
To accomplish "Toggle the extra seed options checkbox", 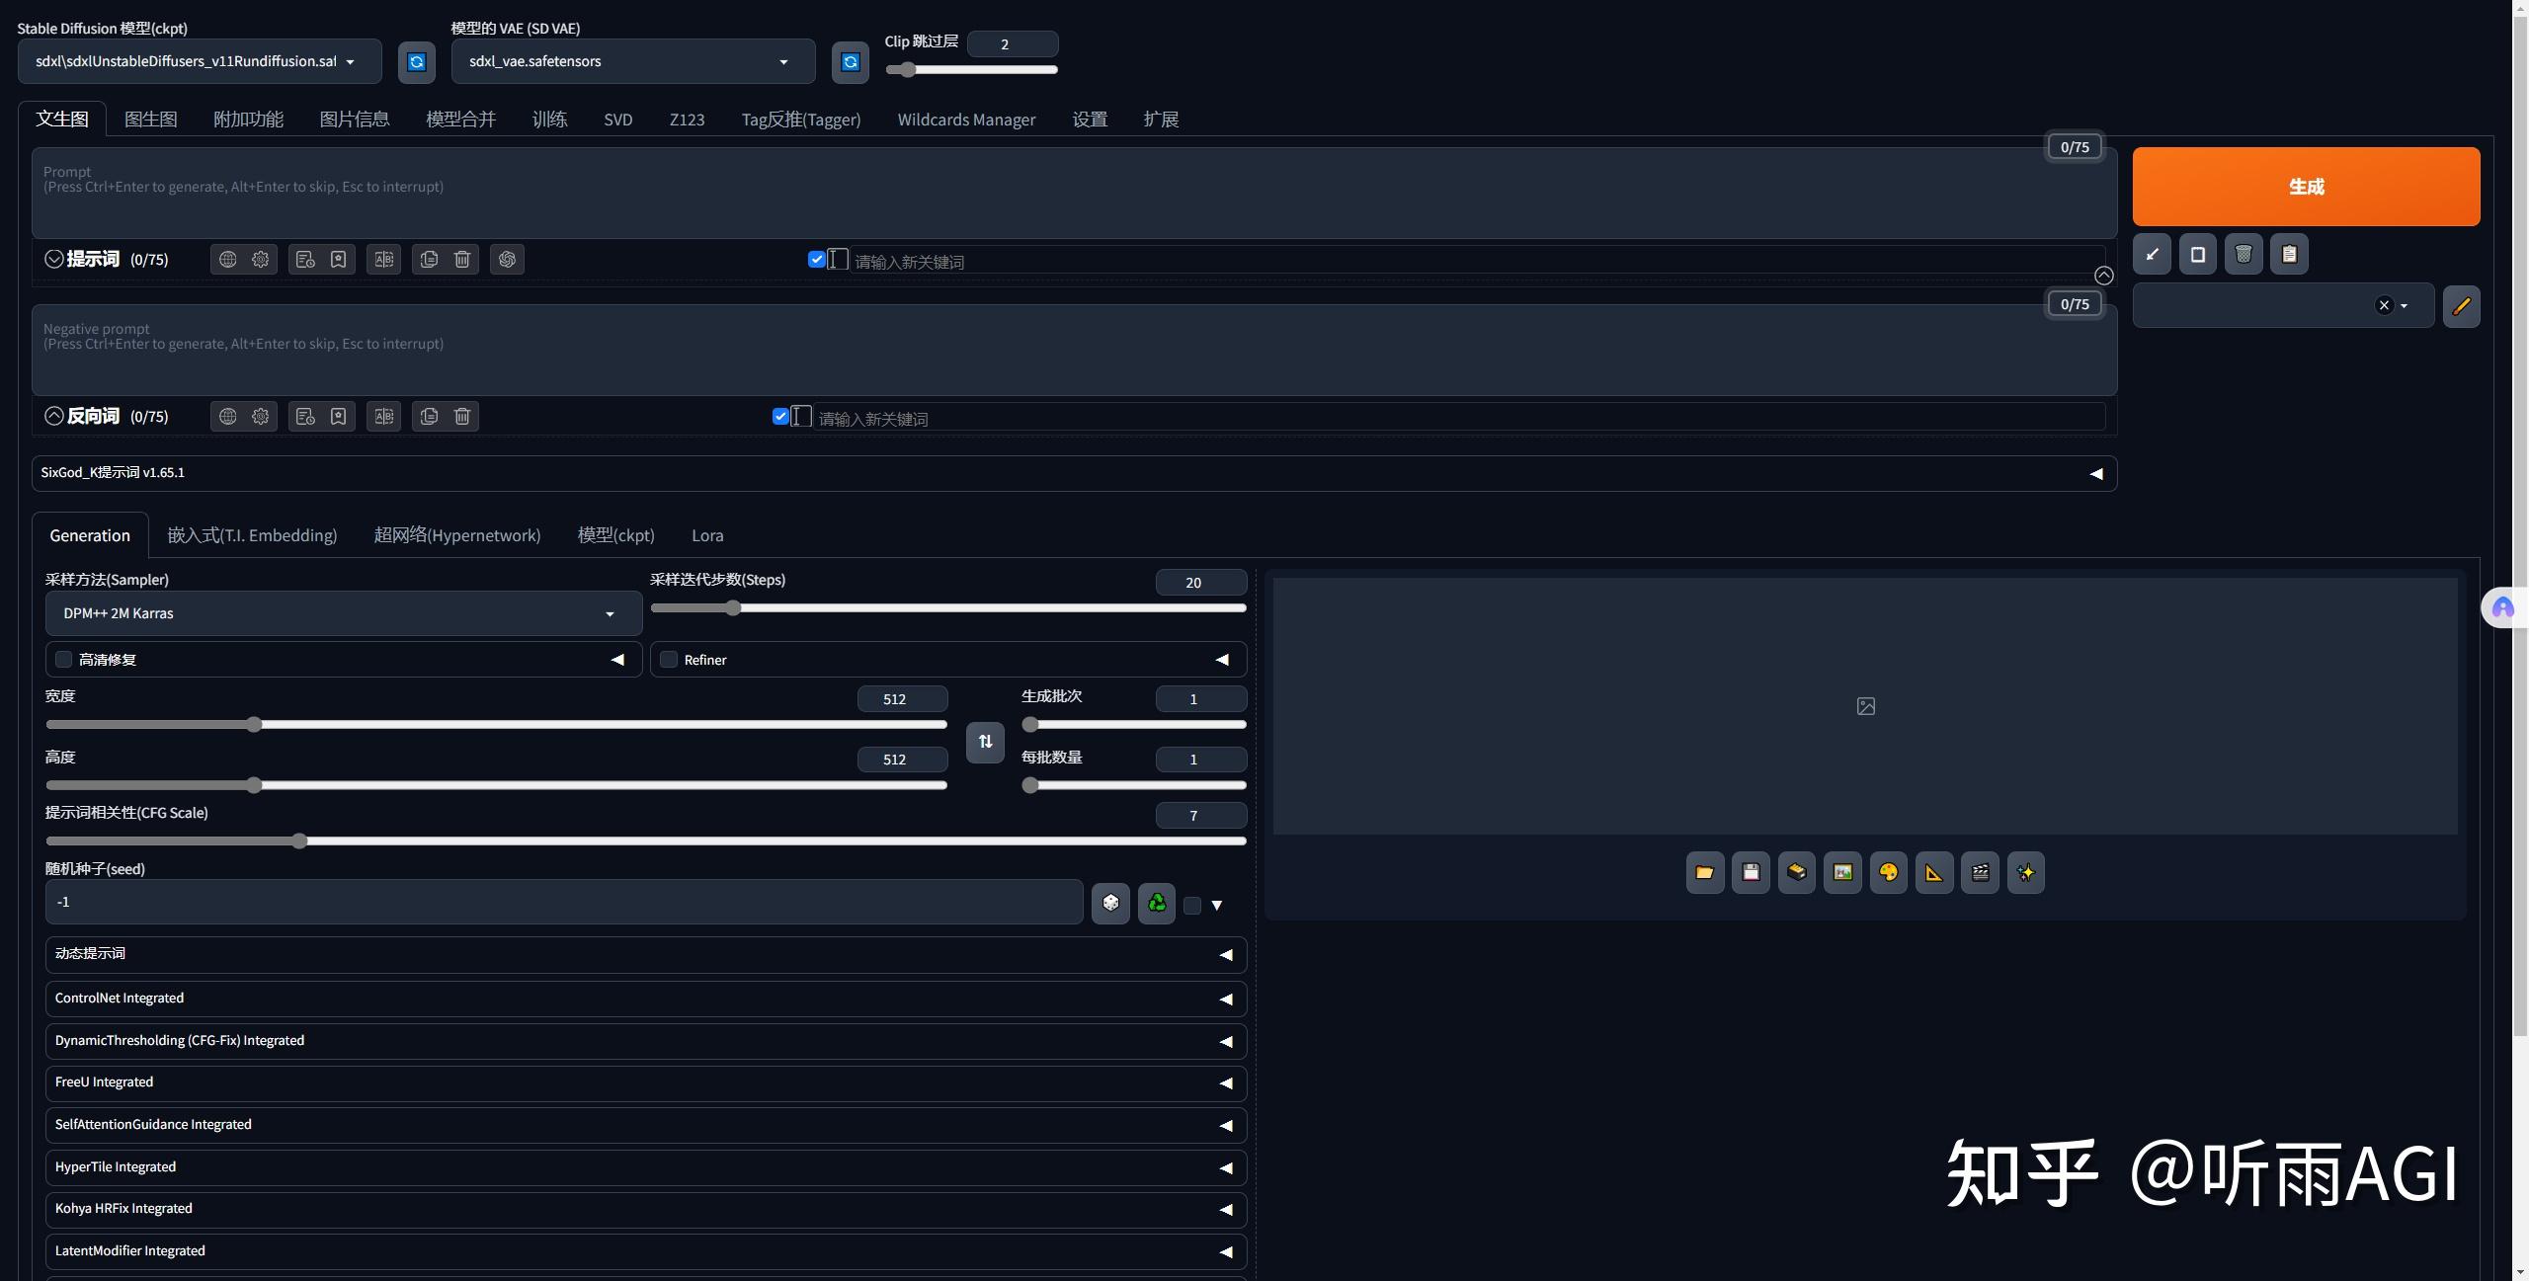I will 1192,906.
